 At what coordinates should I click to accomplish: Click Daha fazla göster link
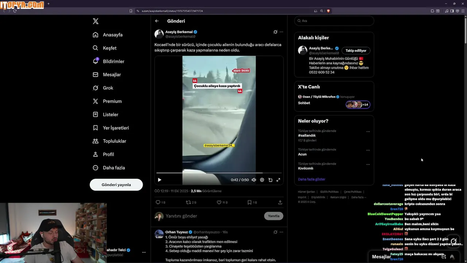click(x=312, y=179)
